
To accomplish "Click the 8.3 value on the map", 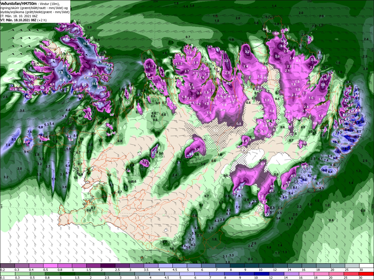I will click(x=14, y=139).
